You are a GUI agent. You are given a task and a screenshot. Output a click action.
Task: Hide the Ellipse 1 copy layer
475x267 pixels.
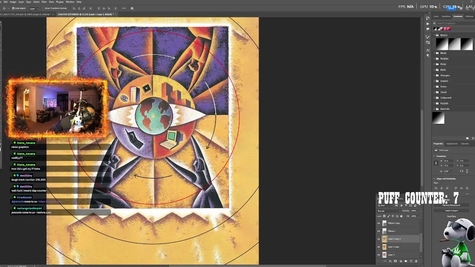379,223
